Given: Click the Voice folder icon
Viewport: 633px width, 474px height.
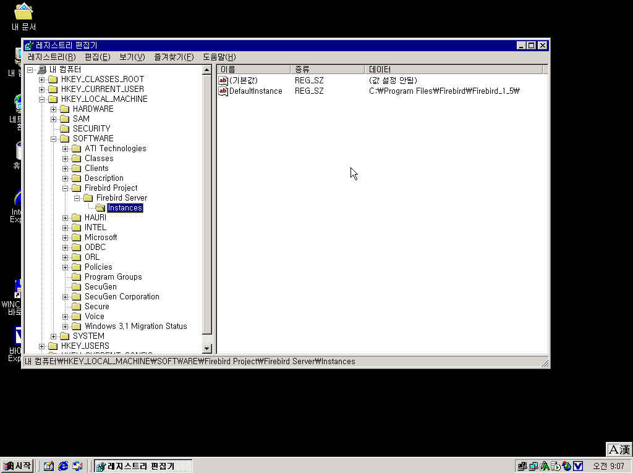Looking at the screenshot, I should coord(76,317).
